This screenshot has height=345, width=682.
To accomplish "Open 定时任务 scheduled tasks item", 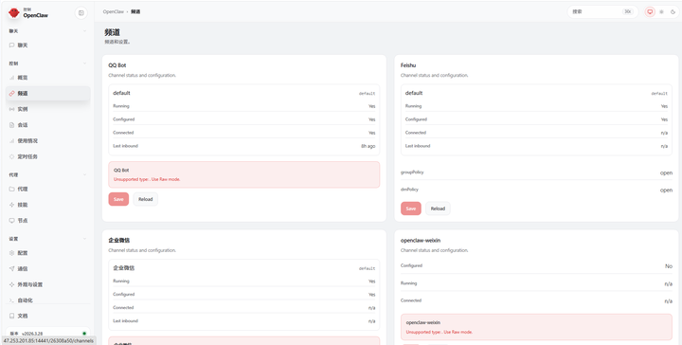I will pyautogui.click(x=48, y=156).
